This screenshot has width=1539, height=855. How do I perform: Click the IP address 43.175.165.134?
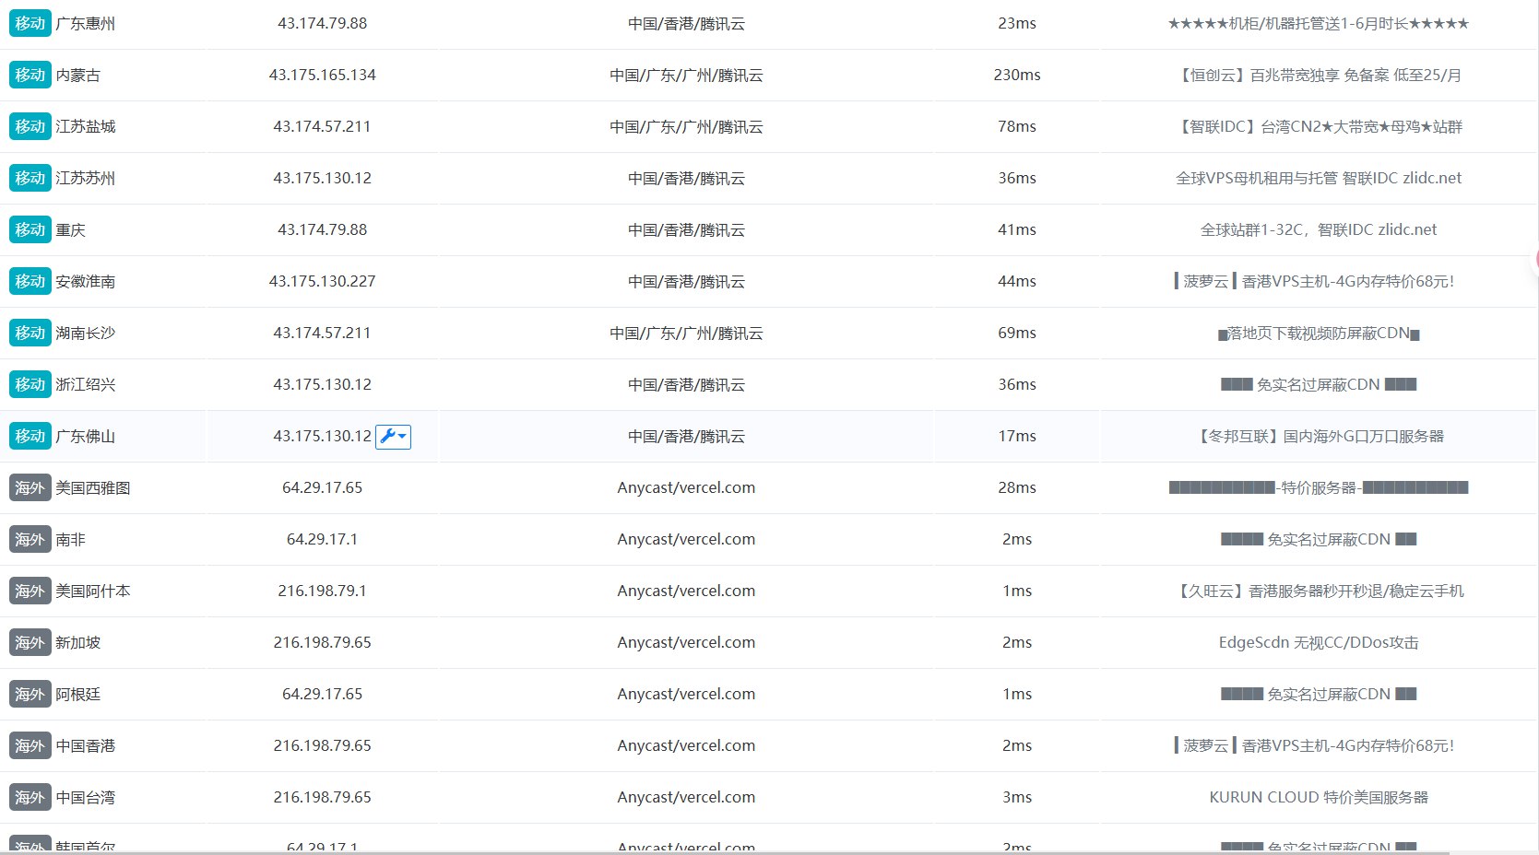coord(322,76)
